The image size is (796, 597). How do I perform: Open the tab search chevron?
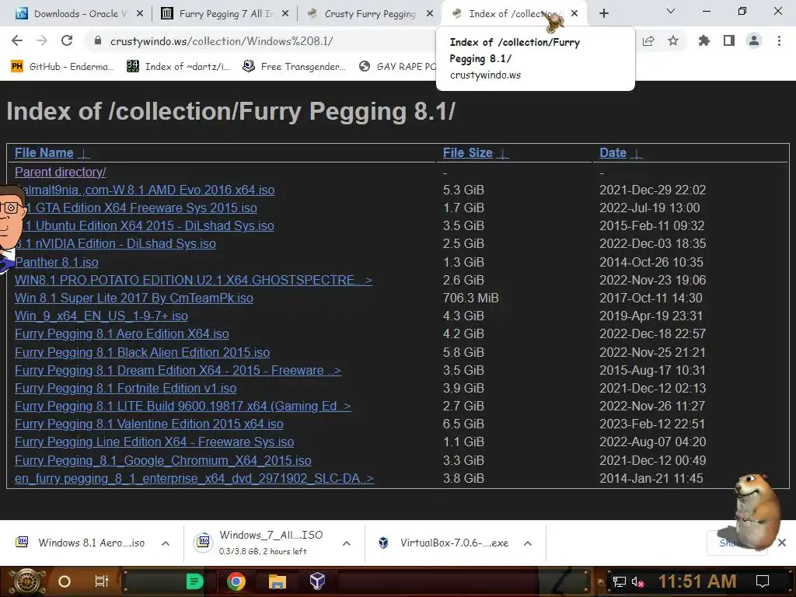pos(670,11)
